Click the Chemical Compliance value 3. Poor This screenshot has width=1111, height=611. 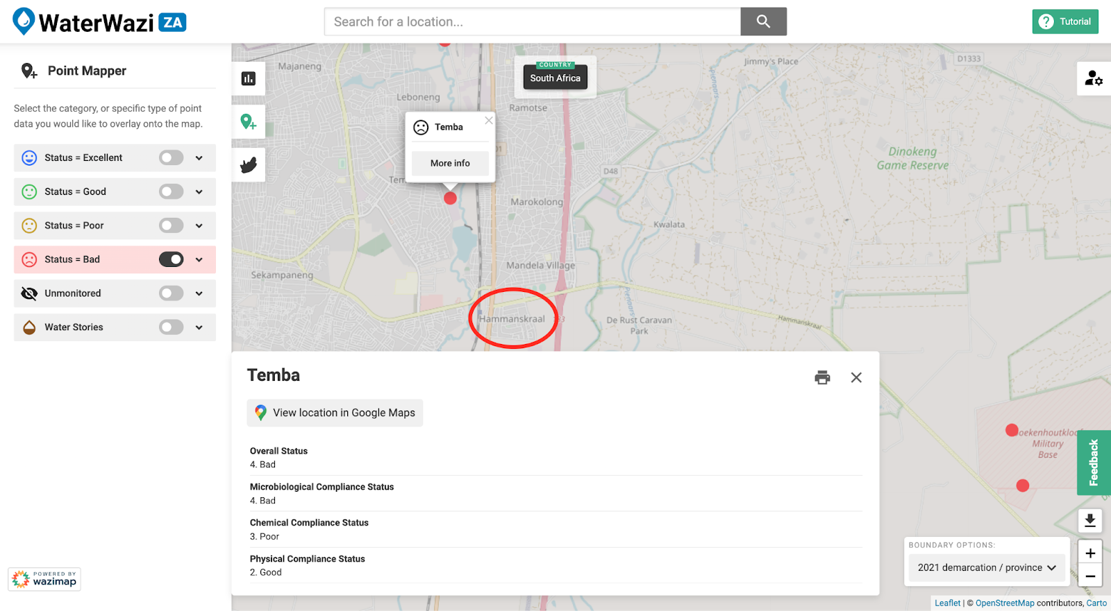point(265,537)
